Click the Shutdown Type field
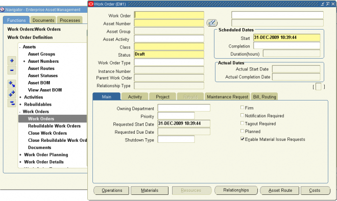 pyautogui.click(x=176, y=139)
